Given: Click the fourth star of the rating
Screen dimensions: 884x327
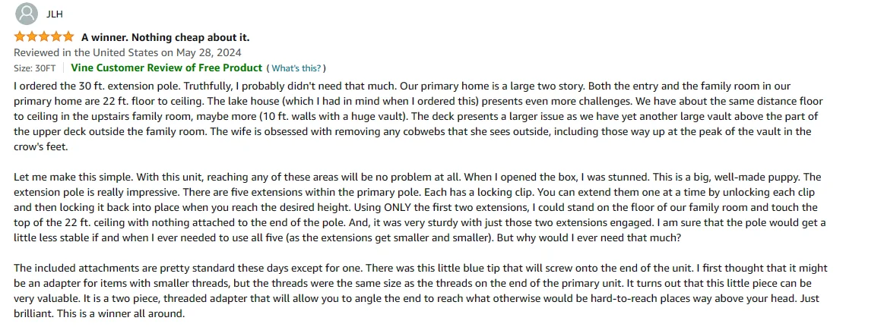Looking at the screenshot, I should click(55, 37).
